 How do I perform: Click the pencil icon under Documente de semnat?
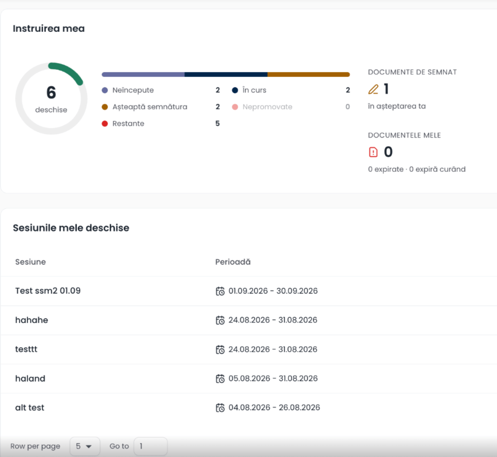click(x=373, y=89)
